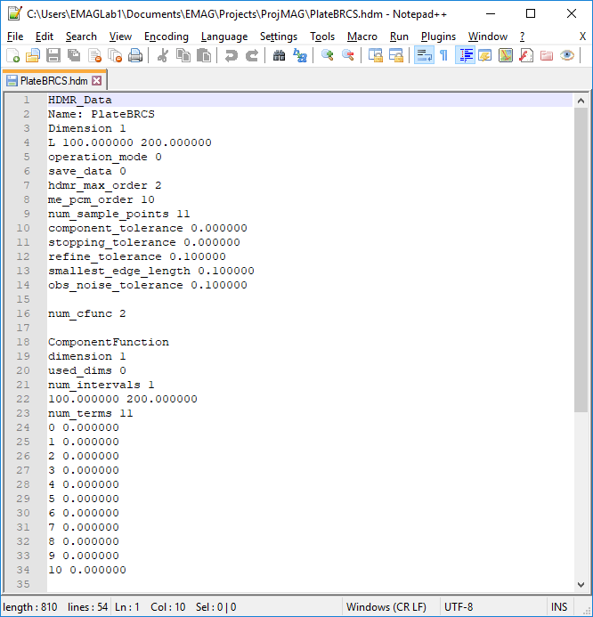The width and height of the screenshot is (593, 617).
Task: Open the User Defined Language icon
Action: click(x=484, y=55)
